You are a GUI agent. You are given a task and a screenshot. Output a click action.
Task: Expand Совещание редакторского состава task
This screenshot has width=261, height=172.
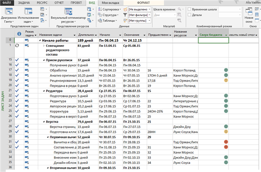point(44,45)
